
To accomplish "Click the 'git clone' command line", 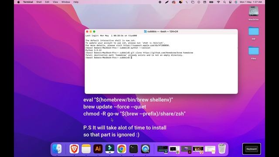I will point(139,53).
